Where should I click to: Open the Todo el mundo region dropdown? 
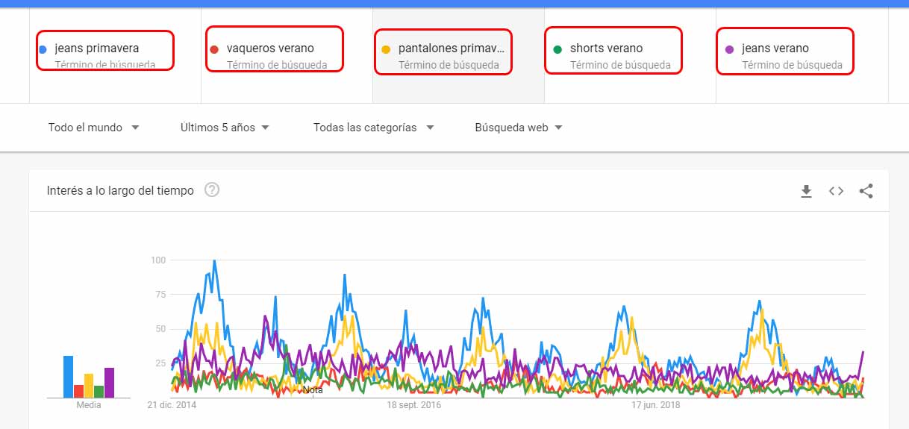click(93, 128)
